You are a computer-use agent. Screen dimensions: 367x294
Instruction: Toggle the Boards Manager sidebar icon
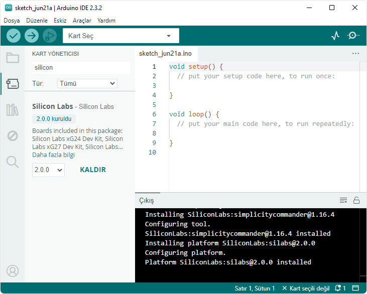(x=13, y=83)
